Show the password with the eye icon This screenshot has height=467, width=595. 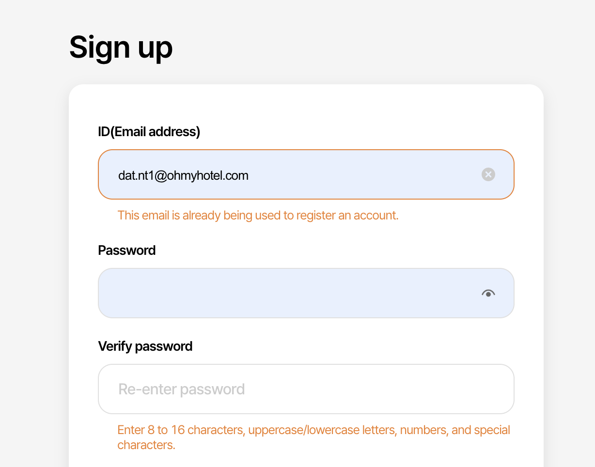point(488,293)
